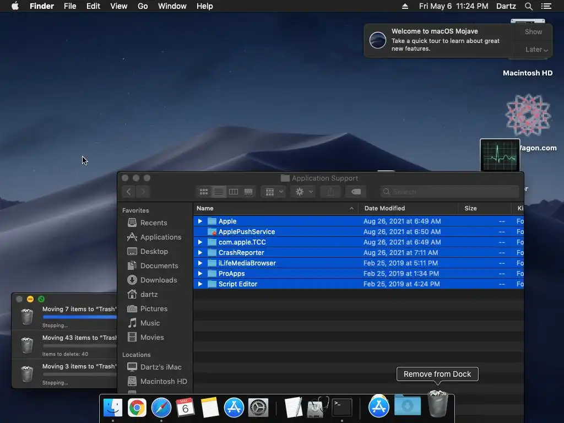
Task: Sort by Date Modified column header
Action: [408, 208]
